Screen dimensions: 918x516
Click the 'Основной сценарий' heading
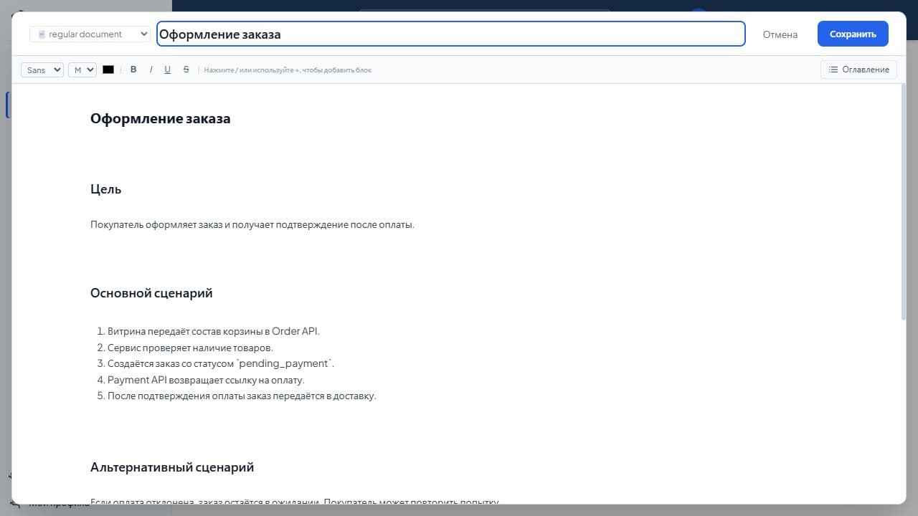(151, 293)
